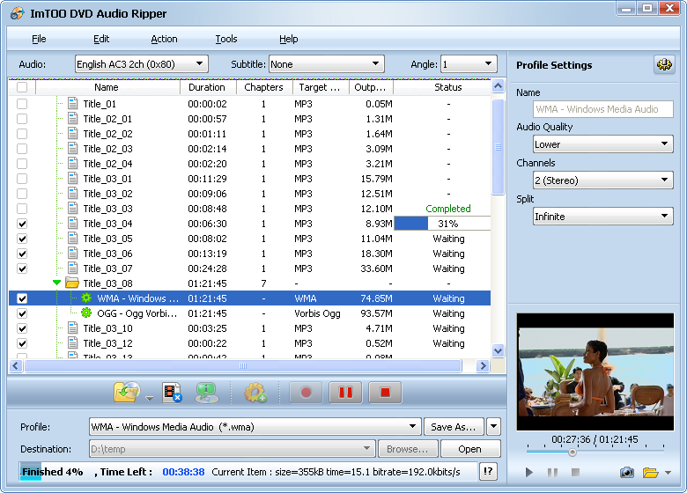This screenshot has width=687, height=493.
Task: Click the Title_03_04 document icon
Action: click(73, 224)
